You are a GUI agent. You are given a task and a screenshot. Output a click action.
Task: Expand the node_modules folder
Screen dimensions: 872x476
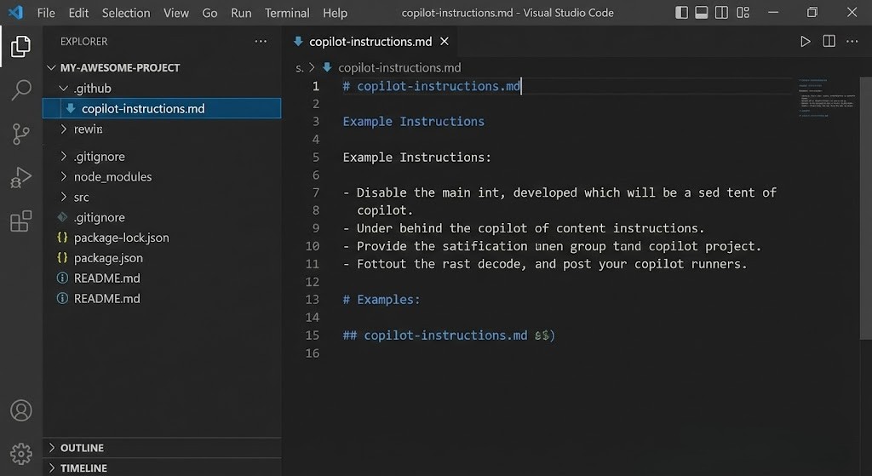pyautogui.click(x=63, y=176)
